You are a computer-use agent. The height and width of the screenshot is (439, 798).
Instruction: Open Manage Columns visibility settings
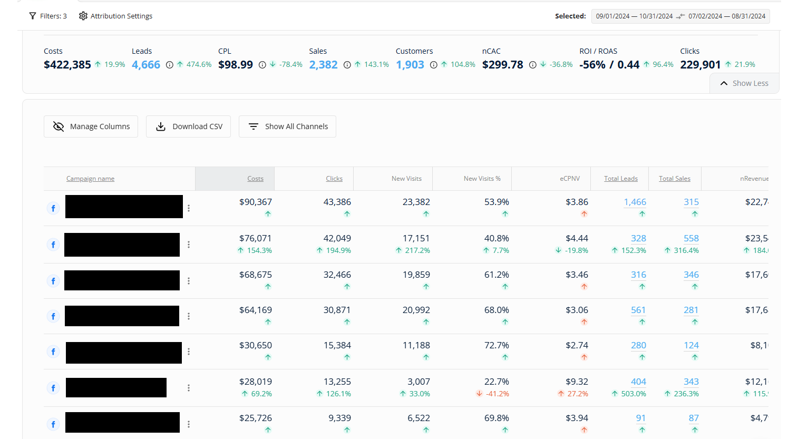91,126
